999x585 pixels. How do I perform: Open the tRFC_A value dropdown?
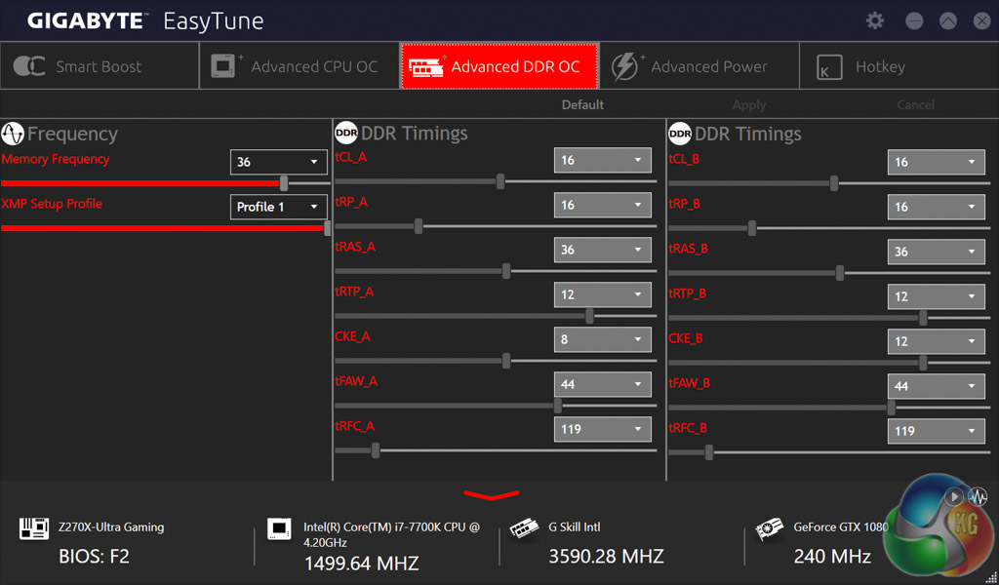603,429
